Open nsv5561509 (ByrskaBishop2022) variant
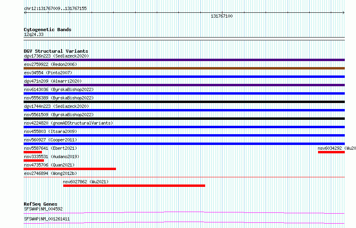The height and width of the screenshot is (228, 356). coord(59,115)
